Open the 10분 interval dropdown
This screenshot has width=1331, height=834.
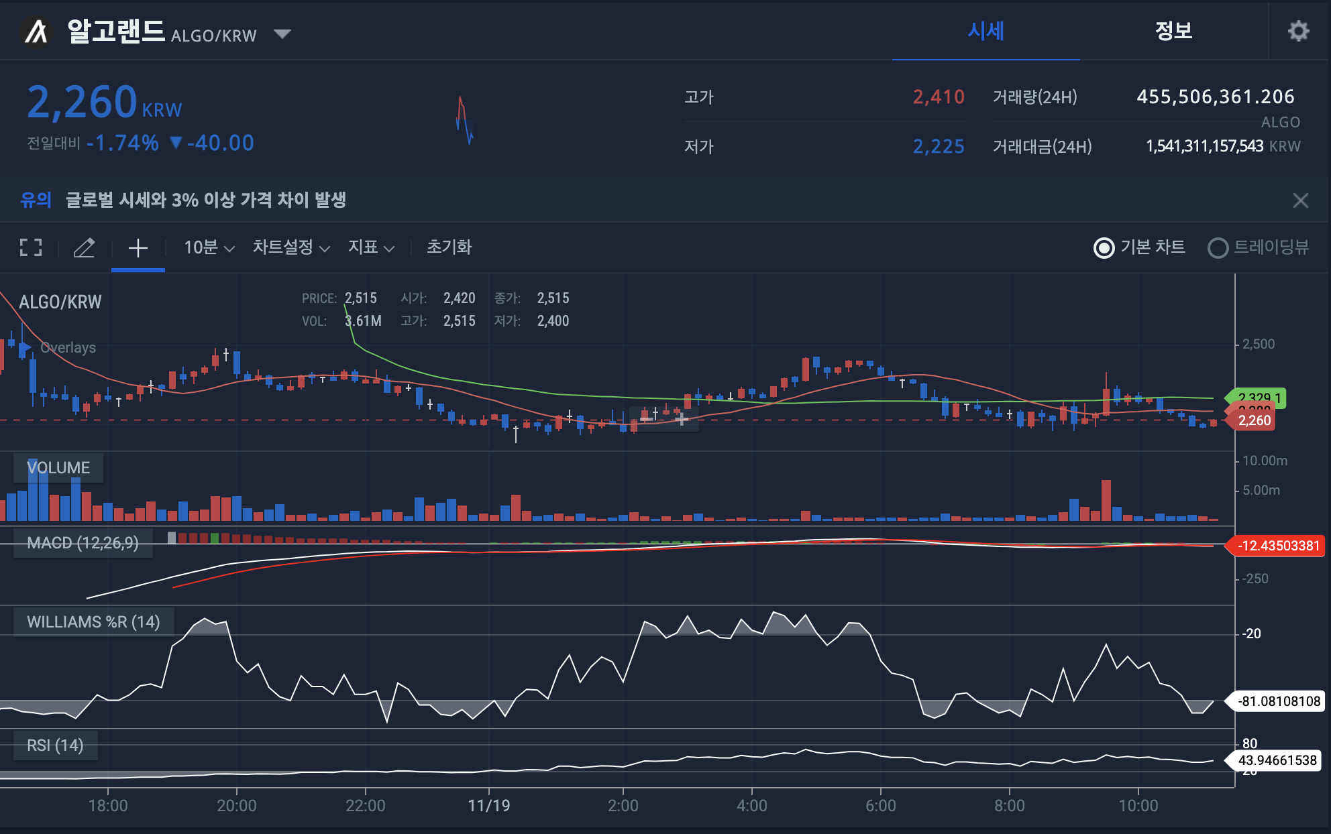[x=209, y=247]
